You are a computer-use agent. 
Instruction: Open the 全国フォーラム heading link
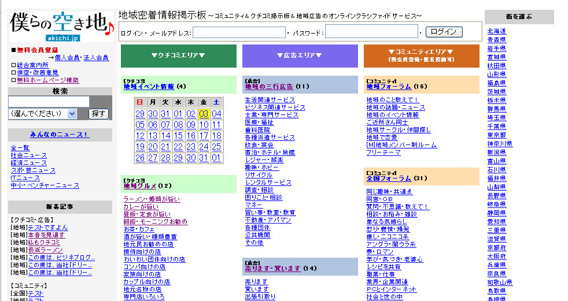tap(389, 179)
